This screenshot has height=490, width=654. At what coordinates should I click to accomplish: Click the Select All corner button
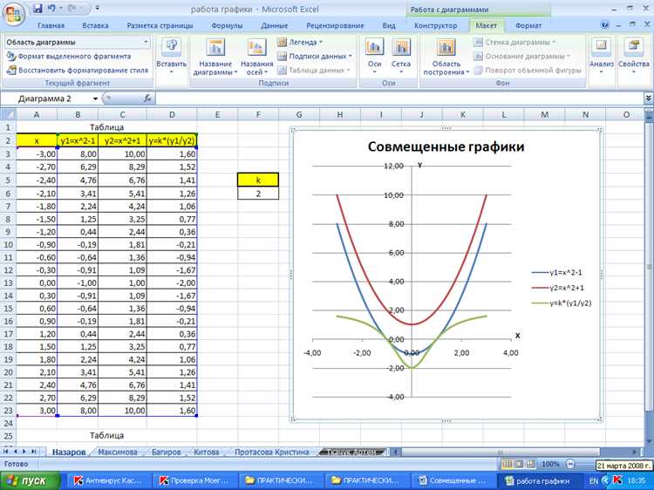pyautogui.click(x=8, y=114)
